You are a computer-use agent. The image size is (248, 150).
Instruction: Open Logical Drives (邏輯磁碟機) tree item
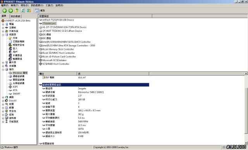[19, 76]
